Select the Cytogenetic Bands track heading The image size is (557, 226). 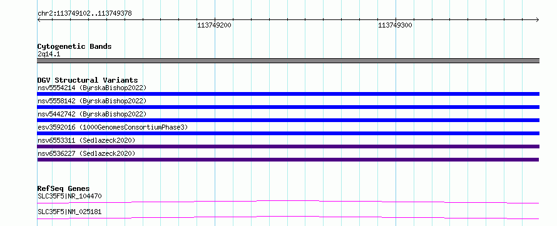pyautogui.click(x=74, y=46)
